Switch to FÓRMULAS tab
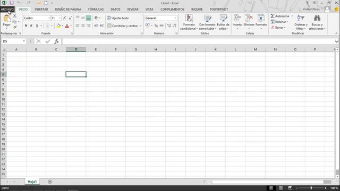The width and height of the screenshot is (340, 191). 96,10
